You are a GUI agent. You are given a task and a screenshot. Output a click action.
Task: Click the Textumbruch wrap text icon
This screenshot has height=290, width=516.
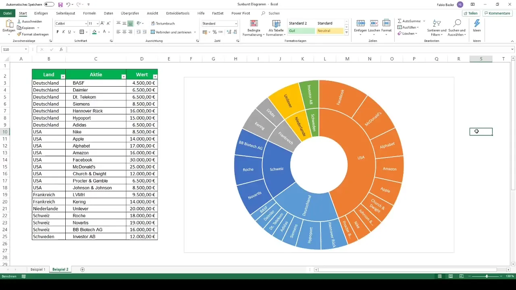pyautogui.click(x=153, y=24)
